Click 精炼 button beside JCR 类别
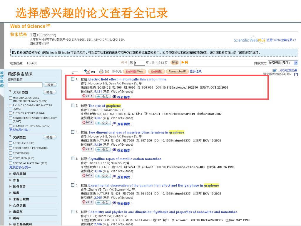The width and height of the screenshot is (301, 226). [49, 92]
